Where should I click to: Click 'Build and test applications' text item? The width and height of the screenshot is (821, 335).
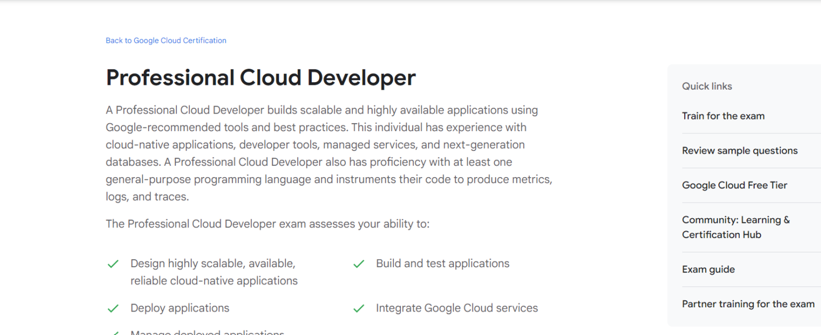point(443,264)
